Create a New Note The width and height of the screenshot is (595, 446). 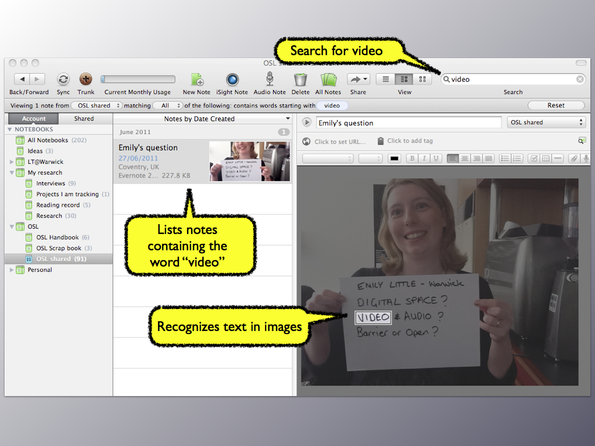[196, 80]
